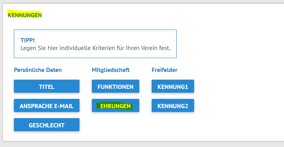Choose the first button under Freifelder
The height and width of the screenshot is (147, 284).
(173, 86)
